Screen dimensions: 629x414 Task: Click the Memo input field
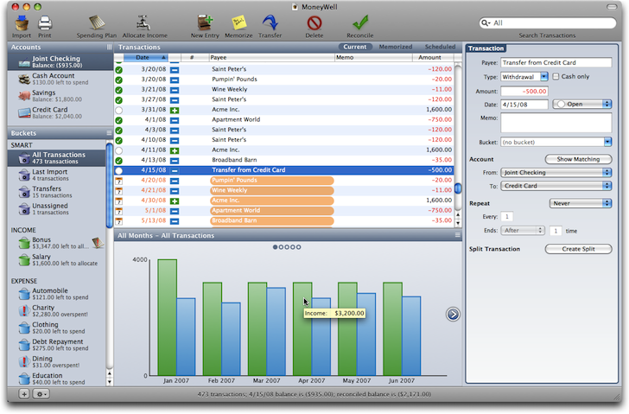pos(556,123)
